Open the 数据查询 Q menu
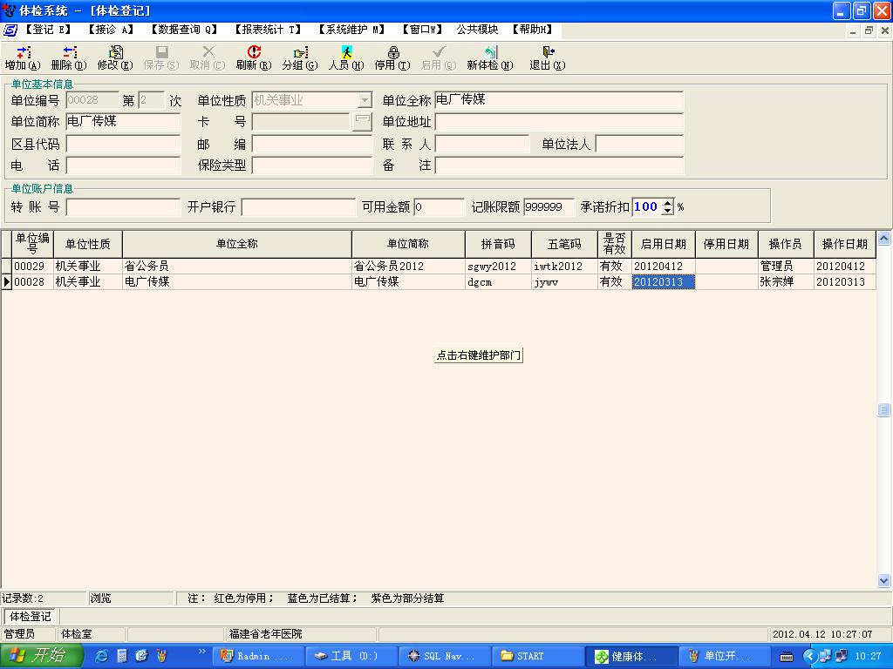Viewport: 893px width, 669px height. pyautogui.click(x=184, y=30)
